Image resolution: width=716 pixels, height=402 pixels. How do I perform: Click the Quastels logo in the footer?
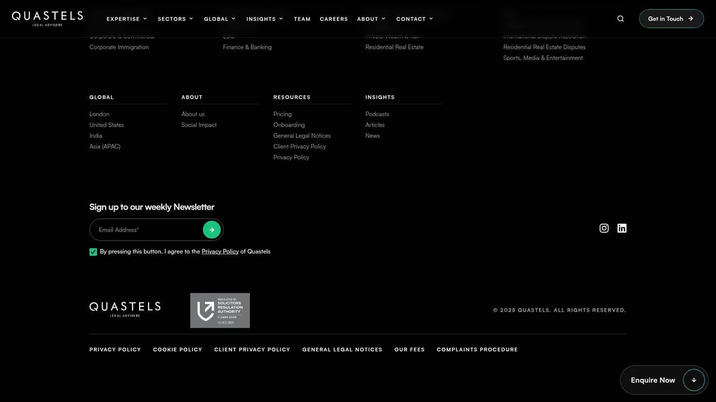(124, 308)
